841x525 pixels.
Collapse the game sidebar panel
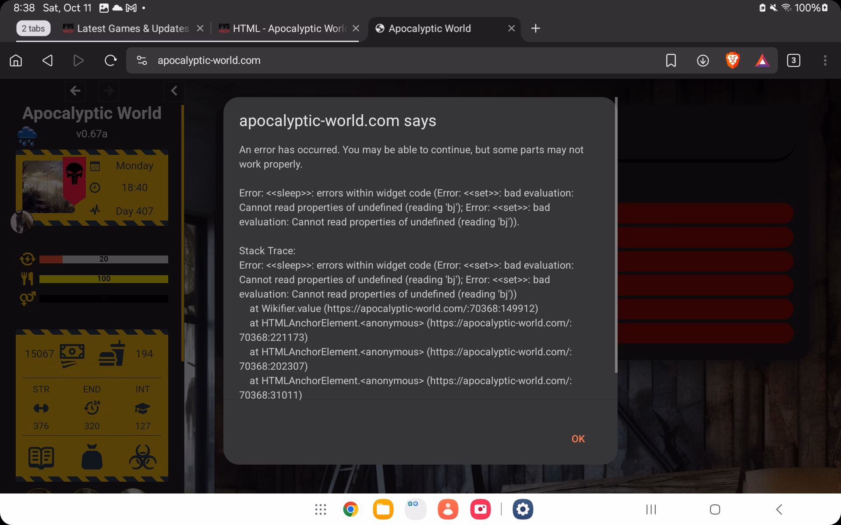(174, 91)
